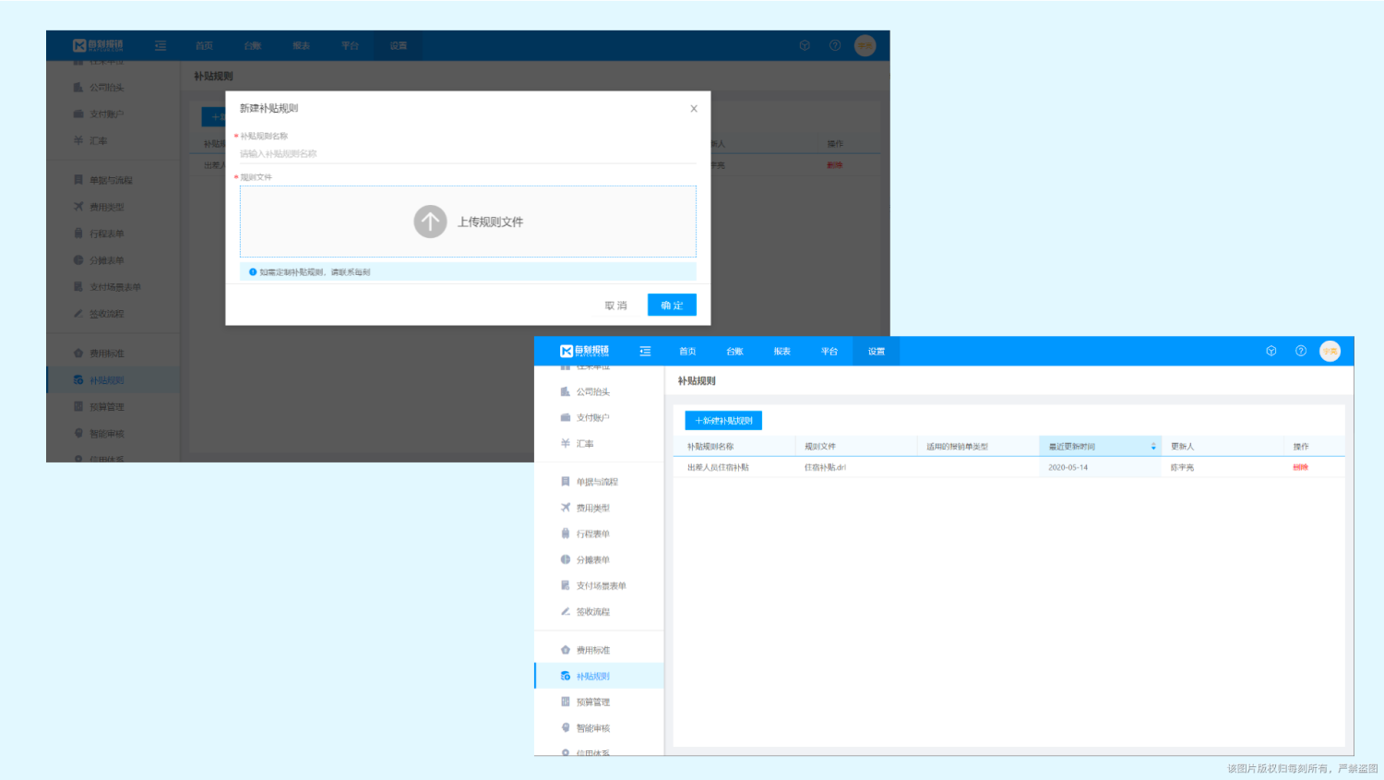Switch to the 台账 tab in undimmed window
The height and width of the screenshot is (780, 1384).
coord(734,352)
